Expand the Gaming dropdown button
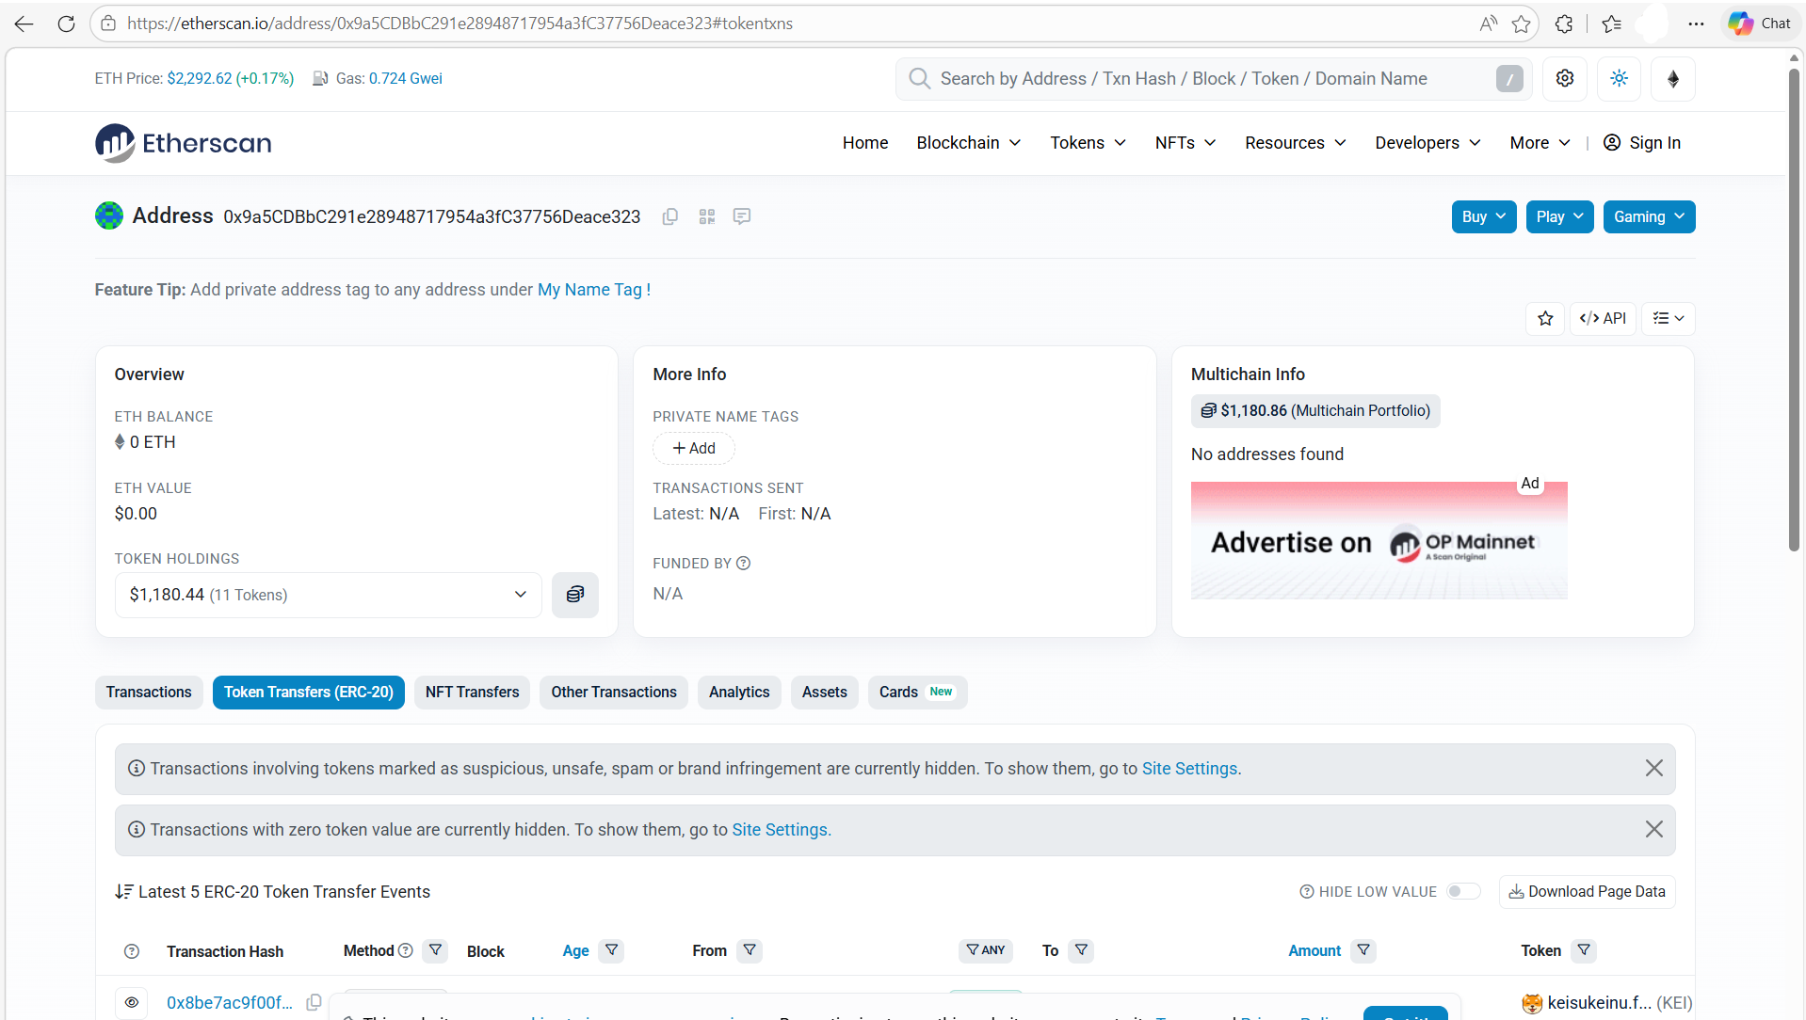 pyautogui.click(x=1649, y=216)
